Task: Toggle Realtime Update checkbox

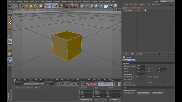Action: pos(137,90)
